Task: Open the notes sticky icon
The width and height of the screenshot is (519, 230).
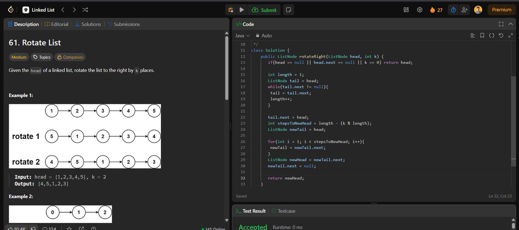Action: (288, 10)
